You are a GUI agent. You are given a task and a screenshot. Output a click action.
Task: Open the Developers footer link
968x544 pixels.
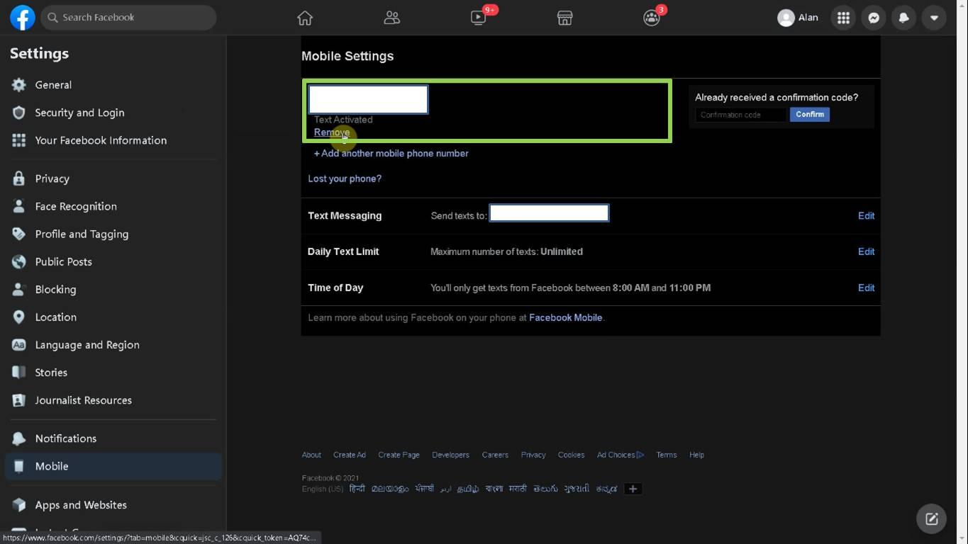pyautogui.click(x=450, y=455)
